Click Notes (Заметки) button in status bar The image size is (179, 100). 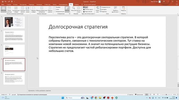[x=130, y=94]
